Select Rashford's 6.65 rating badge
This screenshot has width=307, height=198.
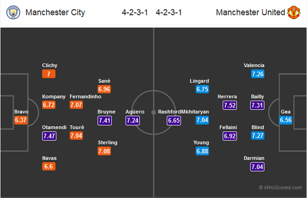pyautogui.click(x=174, y=120)
